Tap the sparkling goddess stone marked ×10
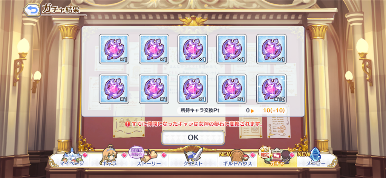386x178 pixels. (x=271, y=89)
